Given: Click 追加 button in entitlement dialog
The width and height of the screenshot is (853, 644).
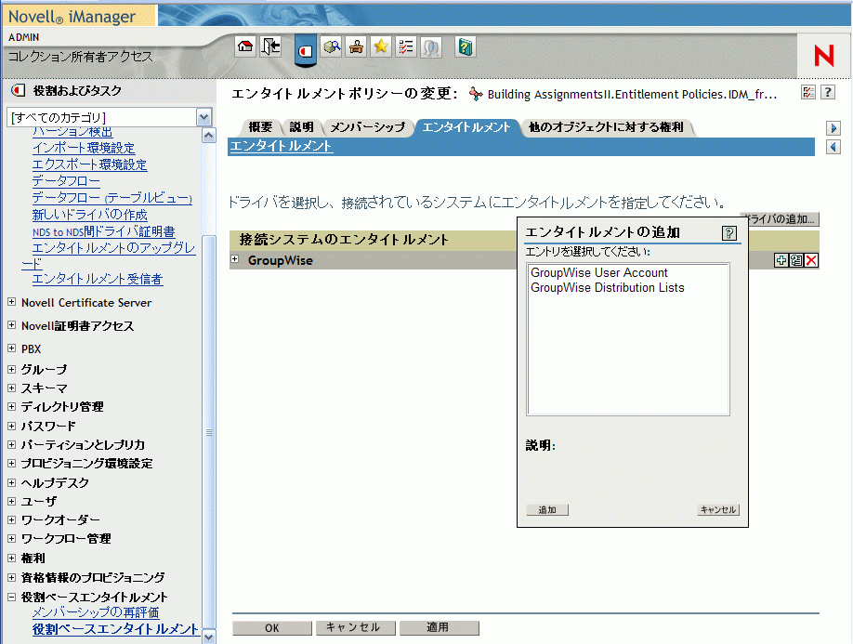Looking at the screenshot, I should [547, 509].
